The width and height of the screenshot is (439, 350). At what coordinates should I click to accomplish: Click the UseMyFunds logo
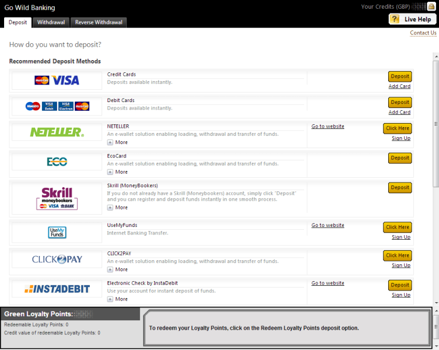point(57,232)
